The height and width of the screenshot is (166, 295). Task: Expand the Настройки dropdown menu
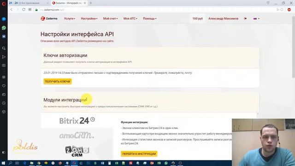(x=89, y=18)
